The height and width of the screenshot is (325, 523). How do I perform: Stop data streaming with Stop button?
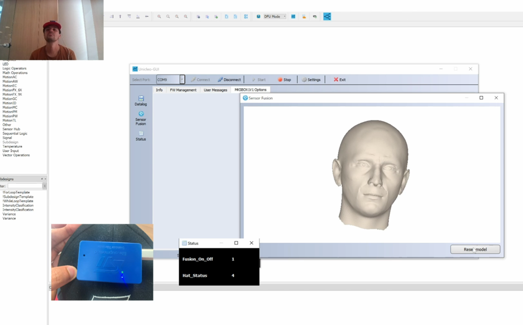coord(284,79)
